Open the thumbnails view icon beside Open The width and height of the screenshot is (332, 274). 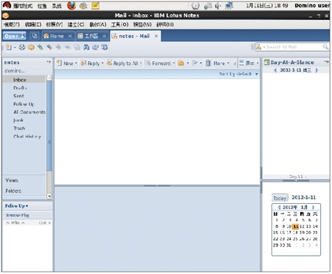(x=35, y=36)
